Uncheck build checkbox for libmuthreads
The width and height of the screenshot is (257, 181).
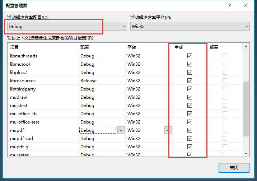pos(190,56)
